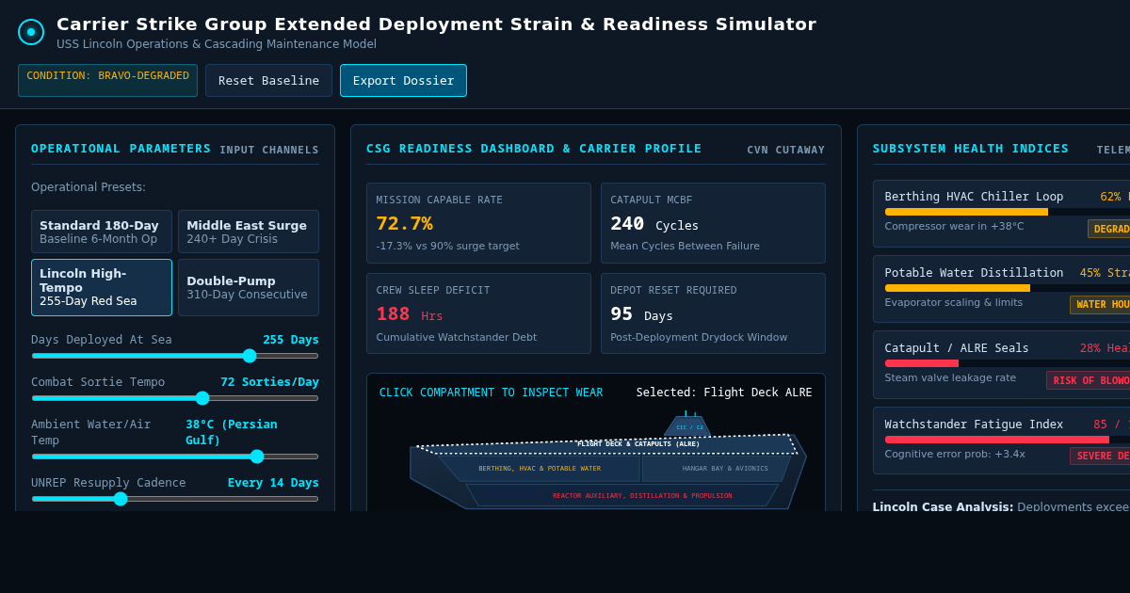Click the Potable Water Distillation health bar
Screen dimensions: 1130x593
(1008, 288)
